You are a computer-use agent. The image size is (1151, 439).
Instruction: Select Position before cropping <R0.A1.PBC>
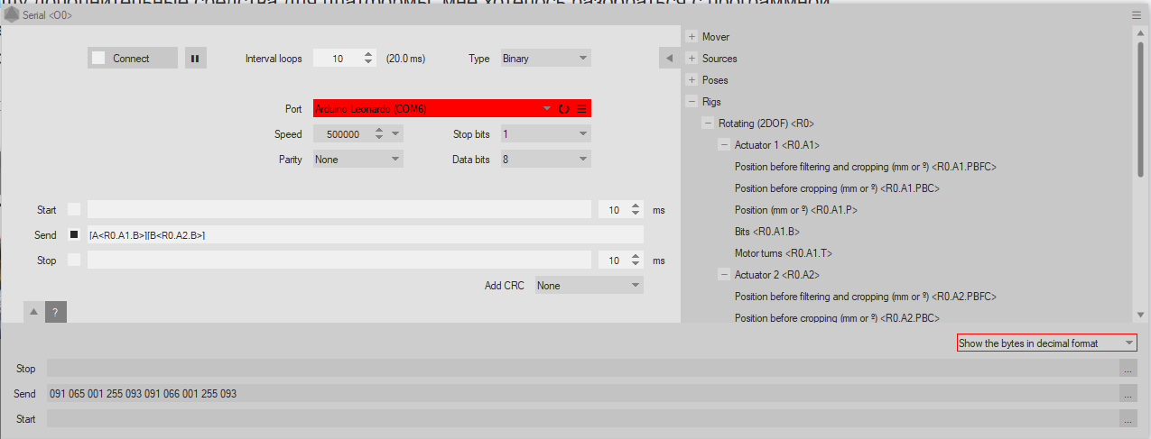tap(838, 188)
